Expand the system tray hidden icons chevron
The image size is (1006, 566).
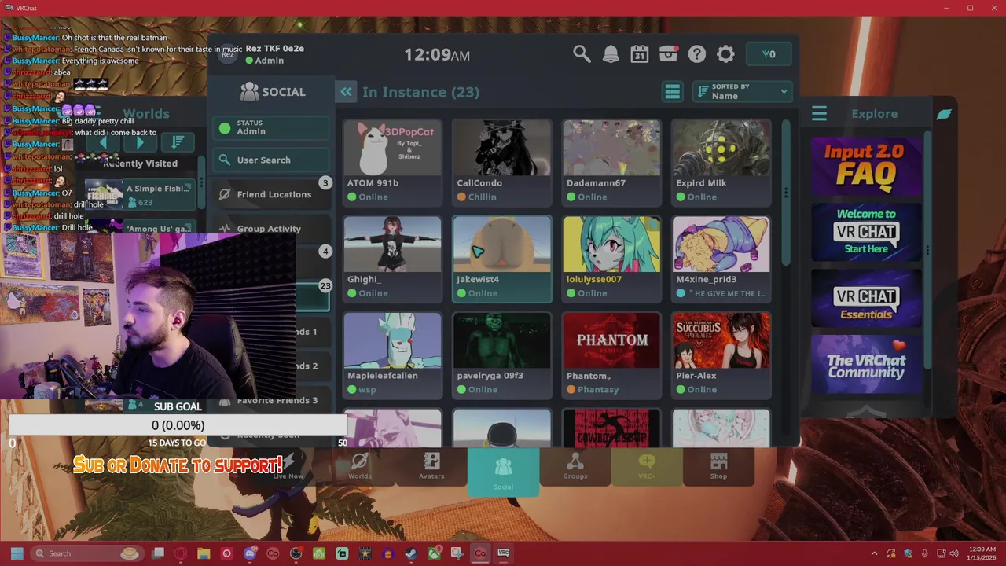[x=873, y=553]
